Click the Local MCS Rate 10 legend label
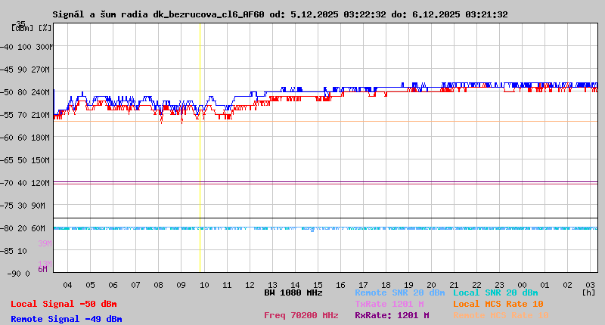The height and width of the screenshot is (325, 605). pyautogui.click(x=498, y=304)
